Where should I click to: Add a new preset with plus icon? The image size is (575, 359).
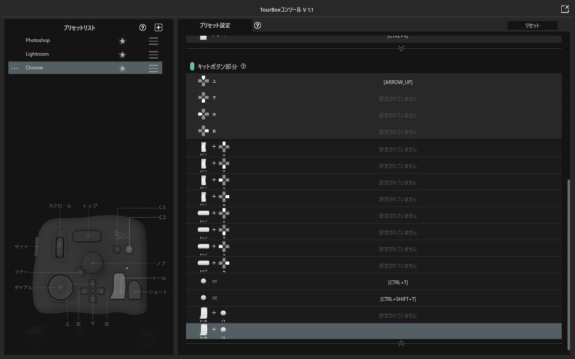coord(159,27)
